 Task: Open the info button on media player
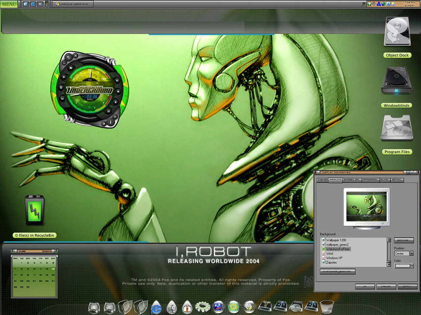pyautogui.click(x=111, y=122)
